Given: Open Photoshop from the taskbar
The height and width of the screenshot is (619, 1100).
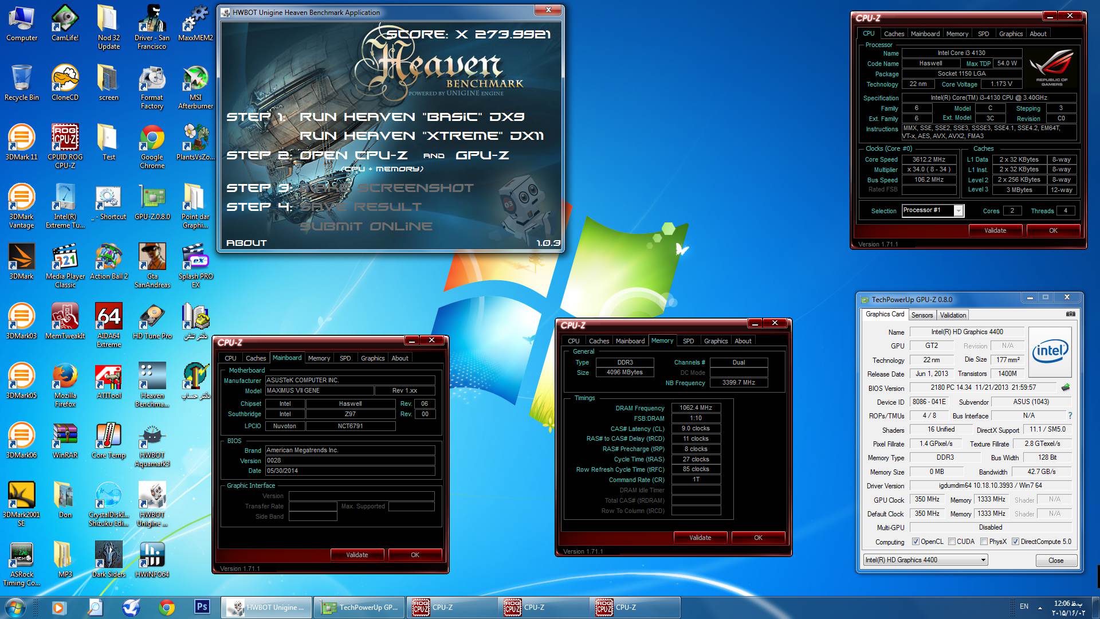Looking at the screenshot, I should [x=202, y=607].
